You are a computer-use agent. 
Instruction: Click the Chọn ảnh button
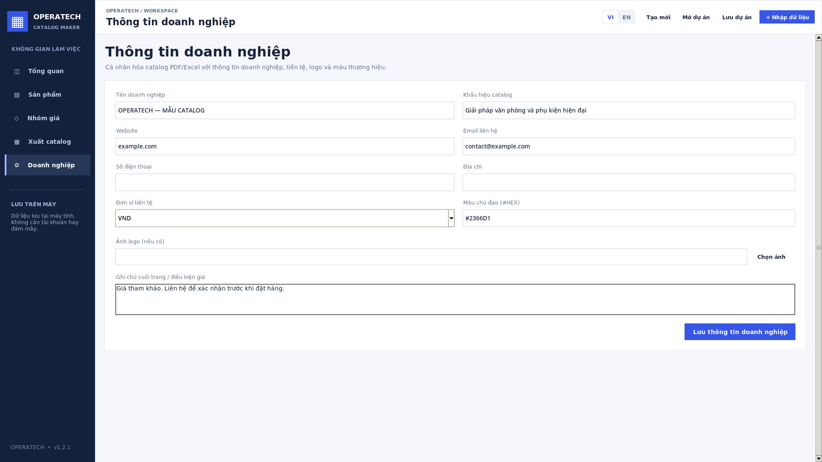tap(771, 257)
